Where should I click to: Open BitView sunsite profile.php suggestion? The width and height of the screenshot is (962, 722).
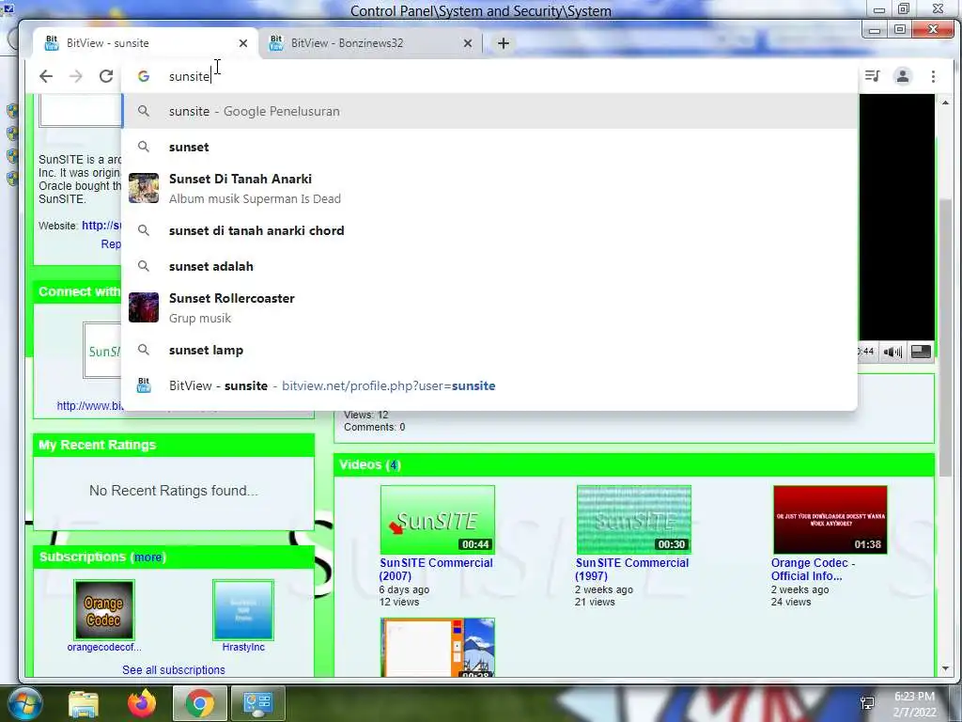490,385
